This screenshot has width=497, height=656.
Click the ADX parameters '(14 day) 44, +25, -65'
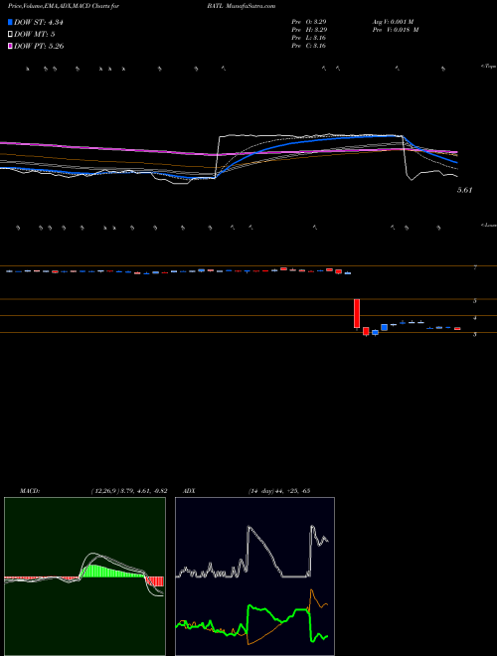click(x=279, y=491)
